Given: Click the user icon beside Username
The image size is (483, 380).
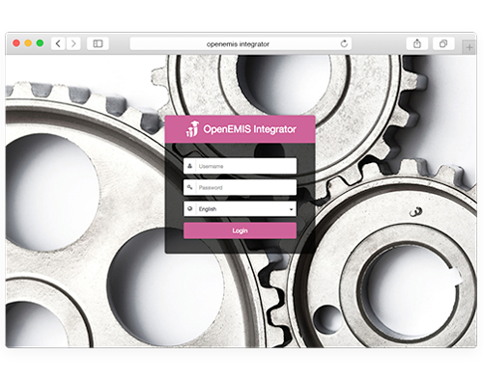Looking at the screenshot, I should click(x=190, y=166).
